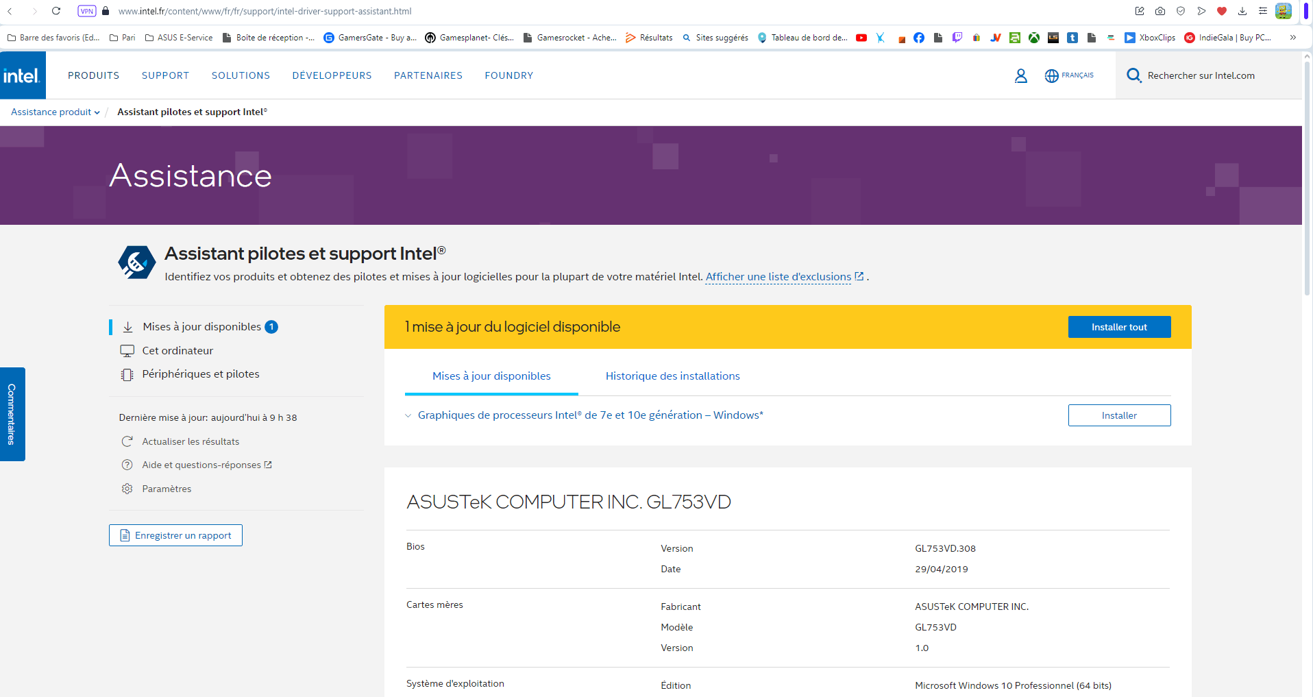Open the browser easy setup sliders icon
This screenshot has width=1313, height=697.
point(1263,11)
